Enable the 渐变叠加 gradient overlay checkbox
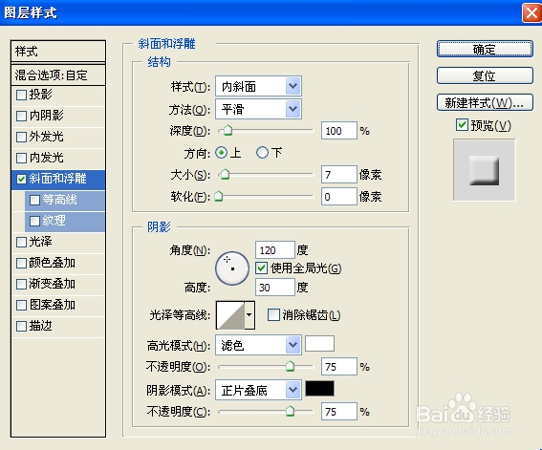Screen dimensions: 542x450 [x=21, y=284]
